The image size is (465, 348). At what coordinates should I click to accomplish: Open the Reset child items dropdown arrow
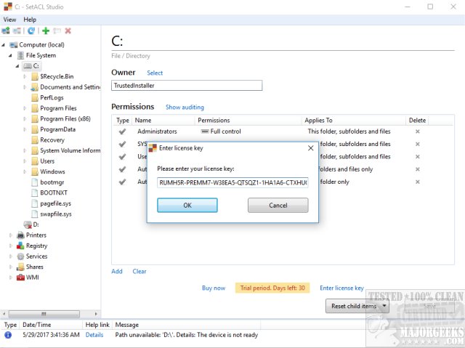coord(384,306)
